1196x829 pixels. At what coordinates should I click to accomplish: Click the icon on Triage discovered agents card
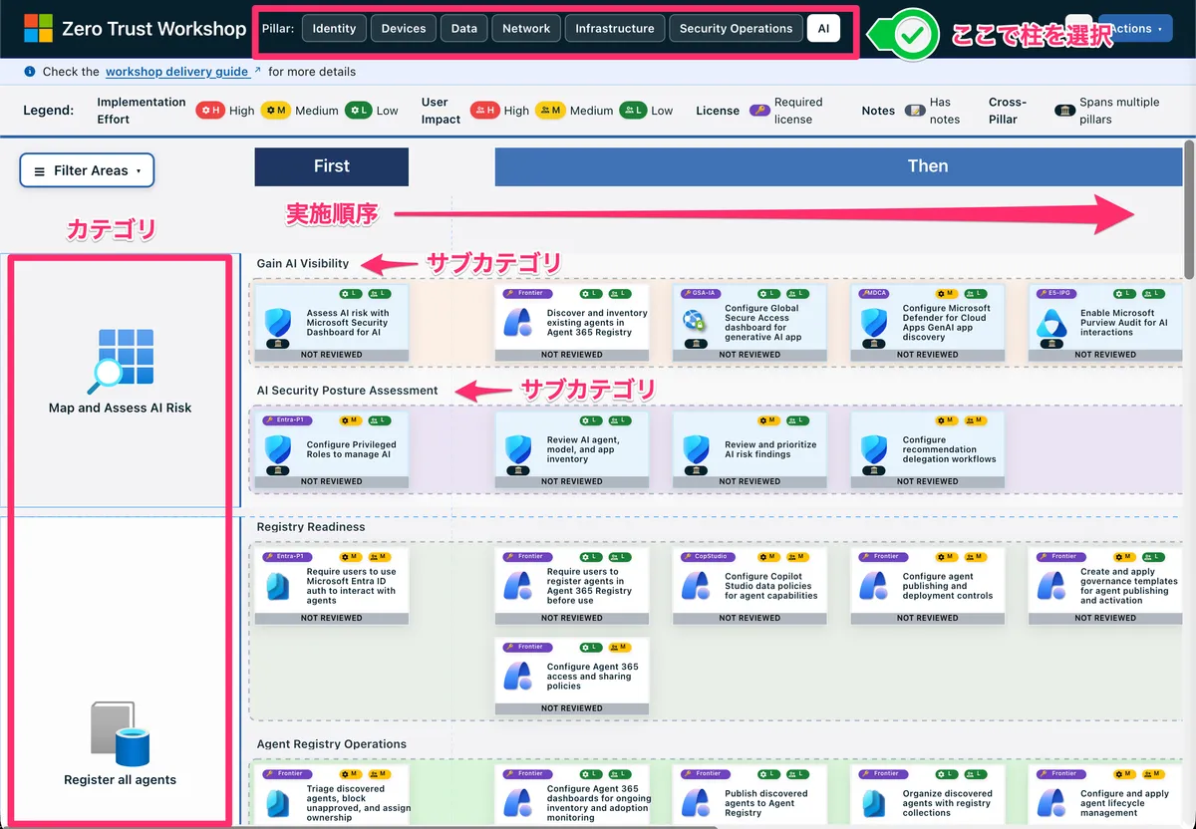click(x=278, y=803)
